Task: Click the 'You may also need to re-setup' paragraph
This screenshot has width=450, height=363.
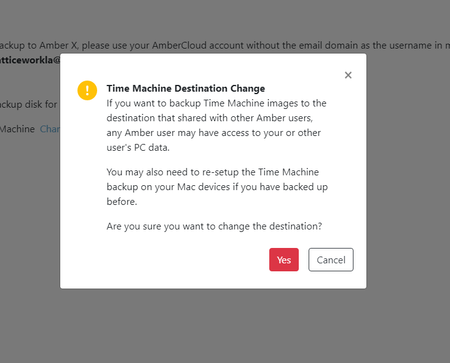Action: [217, 186]
